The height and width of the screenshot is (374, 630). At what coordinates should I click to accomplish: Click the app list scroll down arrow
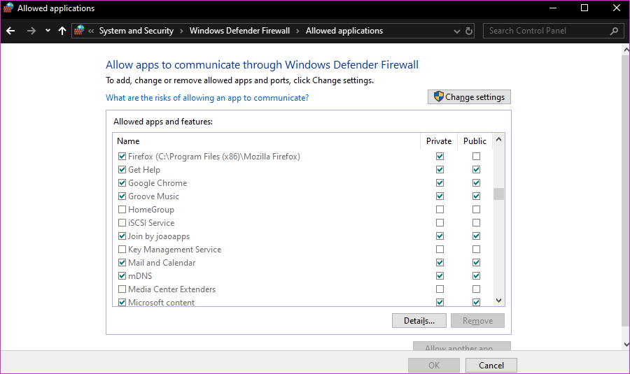click(498, 301)
